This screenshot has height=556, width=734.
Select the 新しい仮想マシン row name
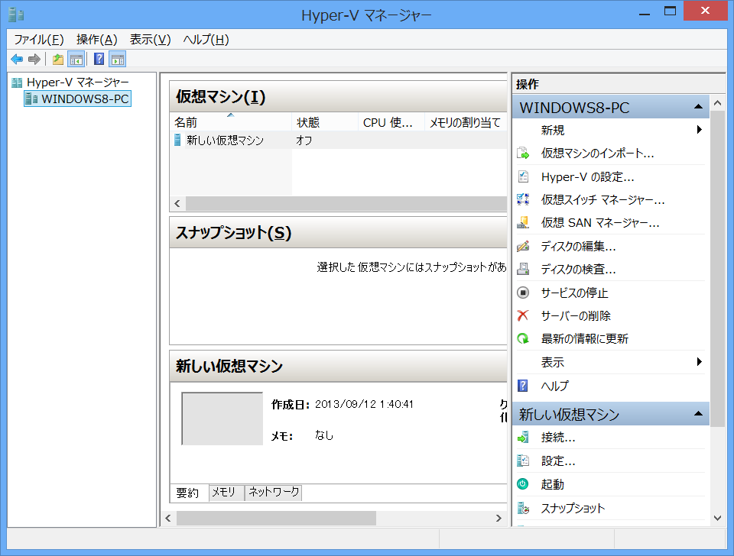point(225,141)
